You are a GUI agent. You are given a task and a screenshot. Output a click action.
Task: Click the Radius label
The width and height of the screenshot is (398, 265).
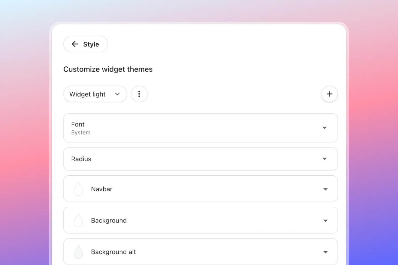point(81,159)
